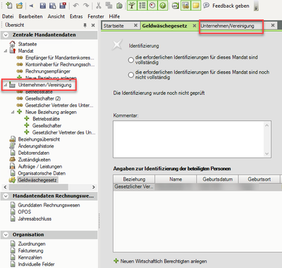Click the clock toolbar icon
Screen dimensions: 282x268
coord(152,5)
